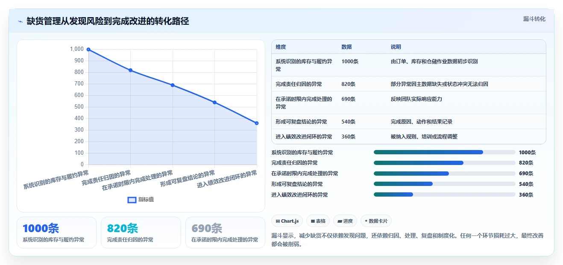
Task: Click description 被纳入规则、培训或流程调整
Action: click(424, 137)
